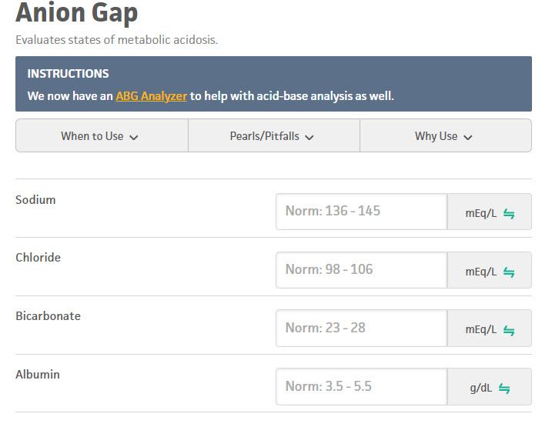Image resolution: width=542 pixels, height=427 pixels.
Task: Focus the Albumin input field
Action: (x=362, y=386)
